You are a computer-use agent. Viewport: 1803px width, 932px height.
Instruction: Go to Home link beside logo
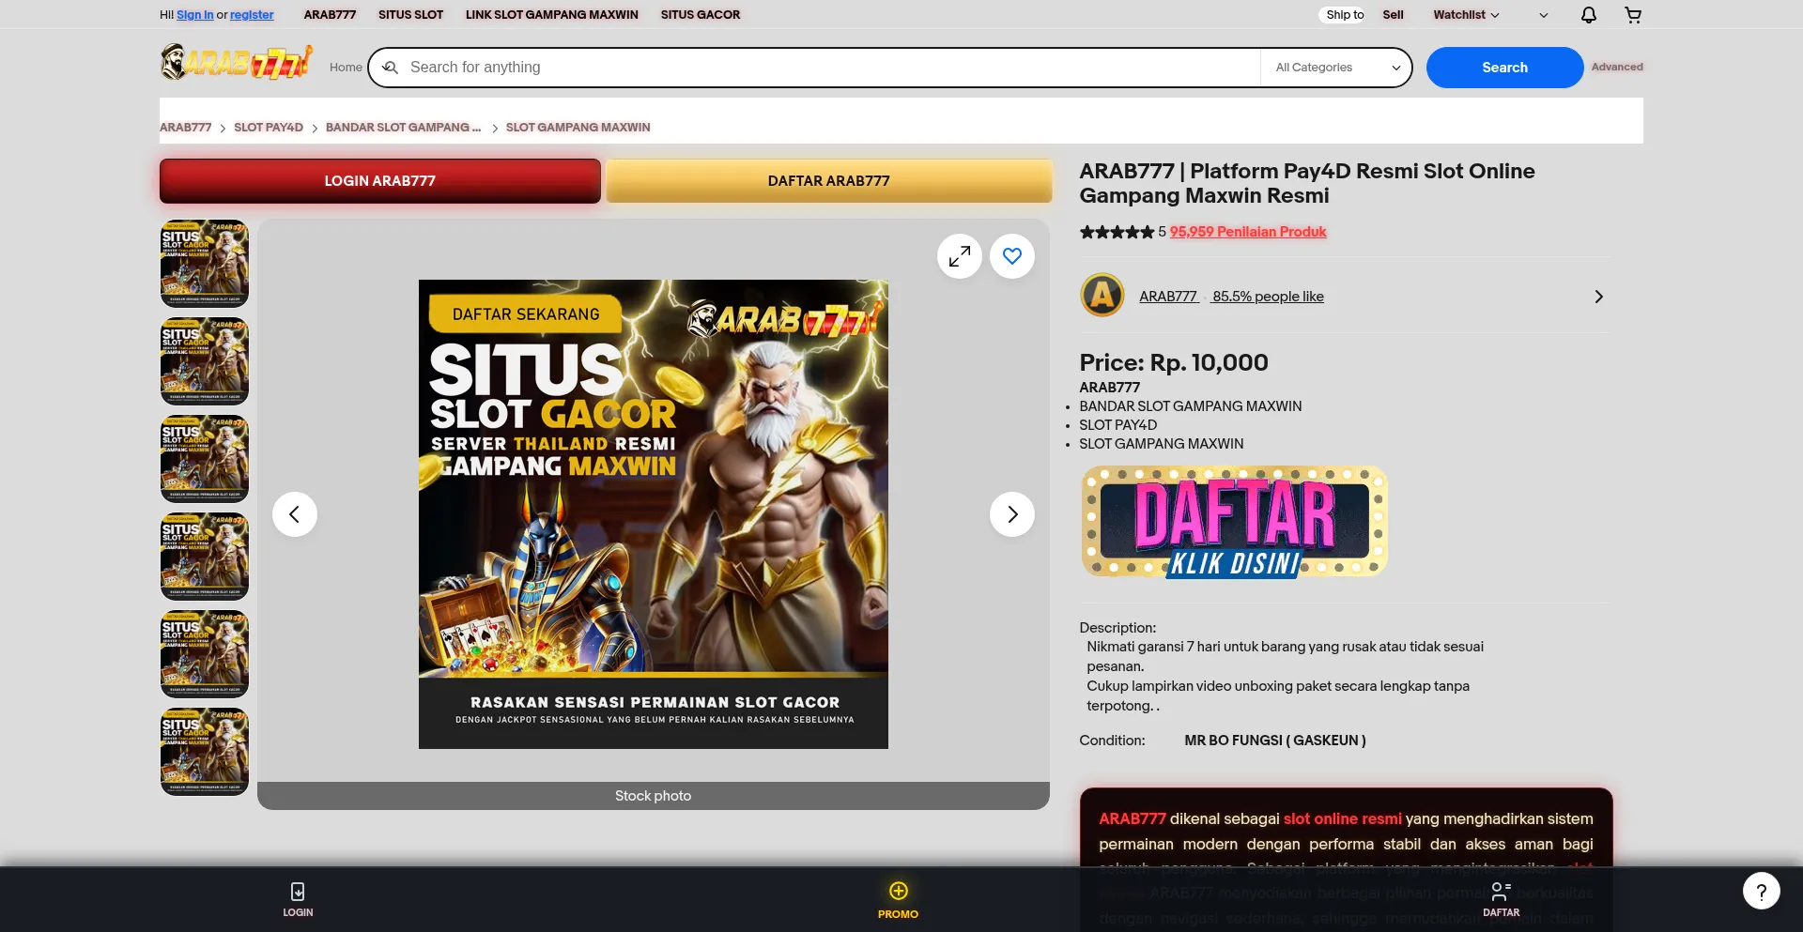point(346,68)
